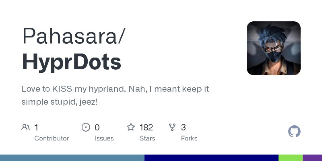
Task: Click the contributor count number 1
Action: (x=36, y=128)
